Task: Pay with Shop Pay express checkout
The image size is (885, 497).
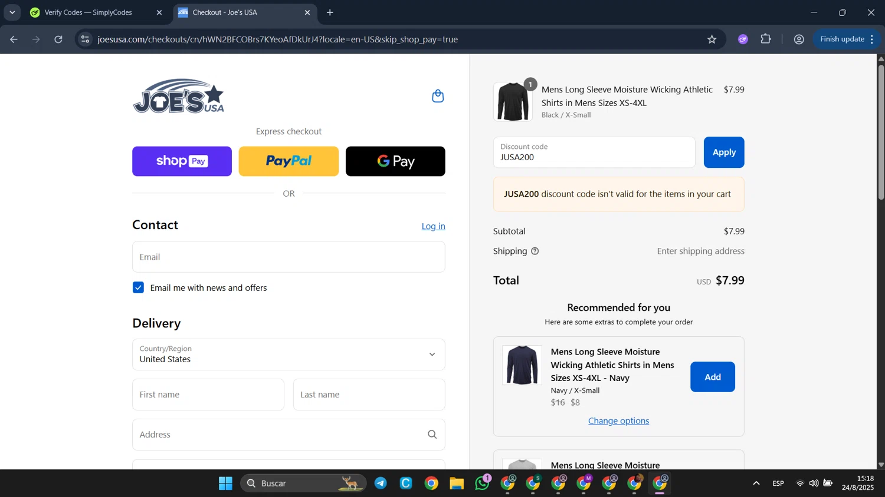Action: 182,161
